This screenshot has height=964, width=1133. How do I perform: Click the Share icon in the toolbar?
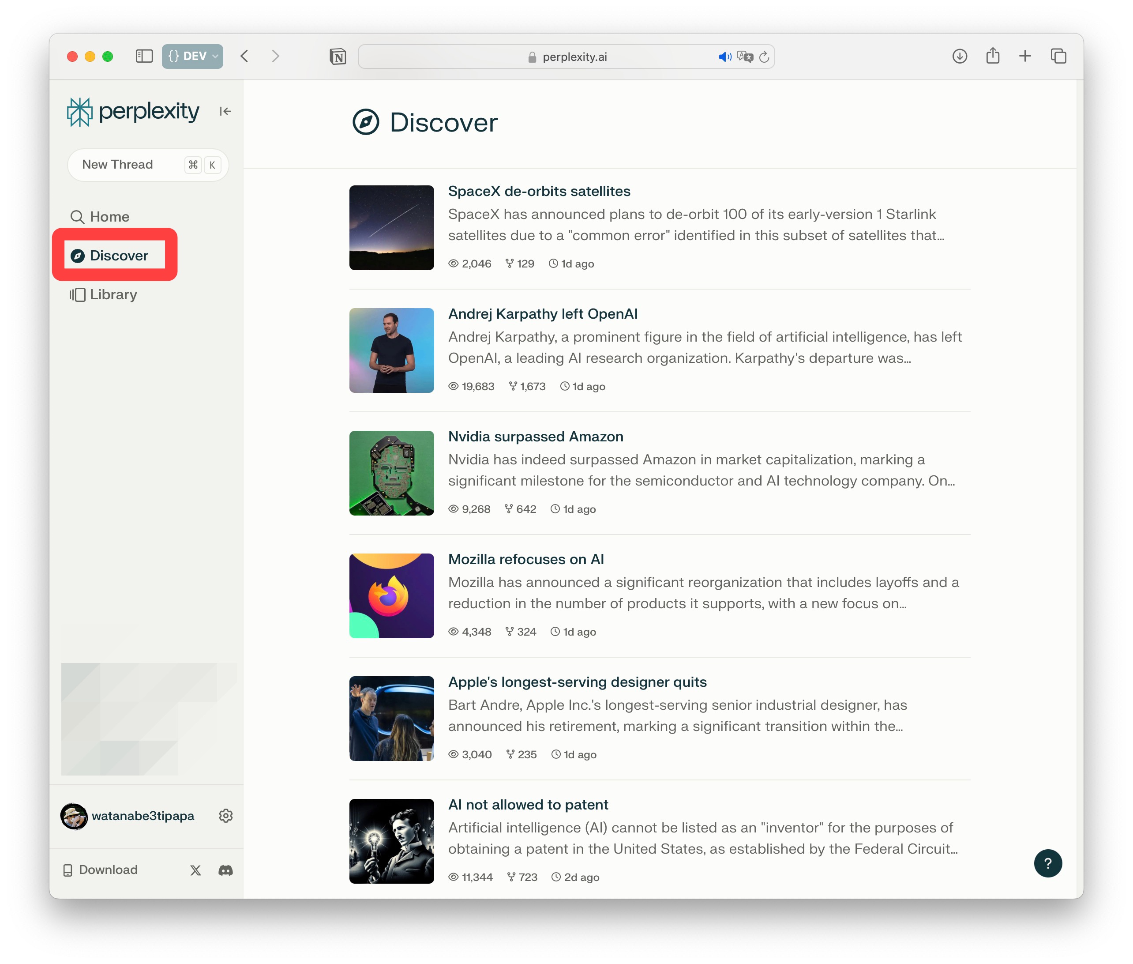point(993,56)
